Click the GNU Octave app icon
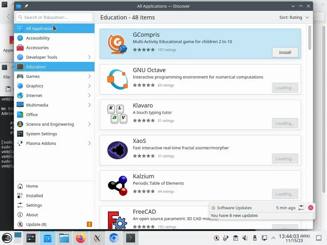 (117, 79)
